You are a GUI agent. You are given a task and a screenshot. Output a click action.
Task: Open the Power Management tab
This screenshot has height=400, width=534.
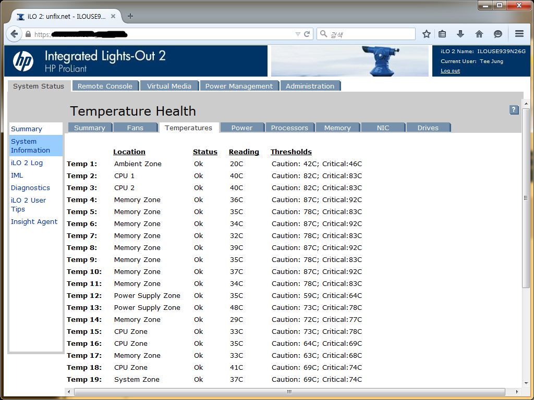point(239,86)
